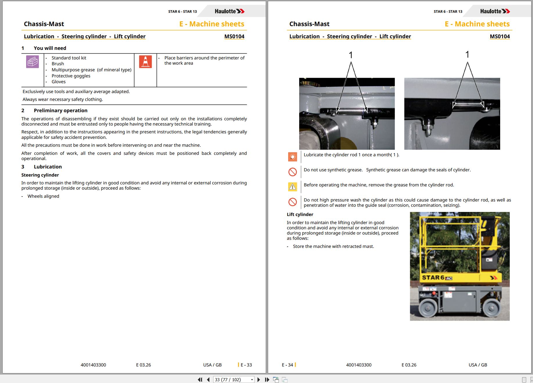Click 'E - Machine sheets' title on page E-34

(477, 24)
